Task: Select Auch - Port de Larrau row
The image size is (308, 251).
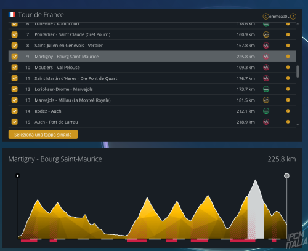Action: pos(152,122)
